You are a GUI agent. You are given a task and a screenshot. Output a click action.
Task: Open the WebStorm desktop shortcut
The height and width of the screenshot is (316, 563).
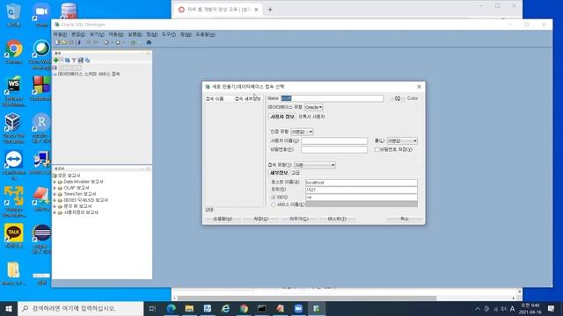[14, 91]
